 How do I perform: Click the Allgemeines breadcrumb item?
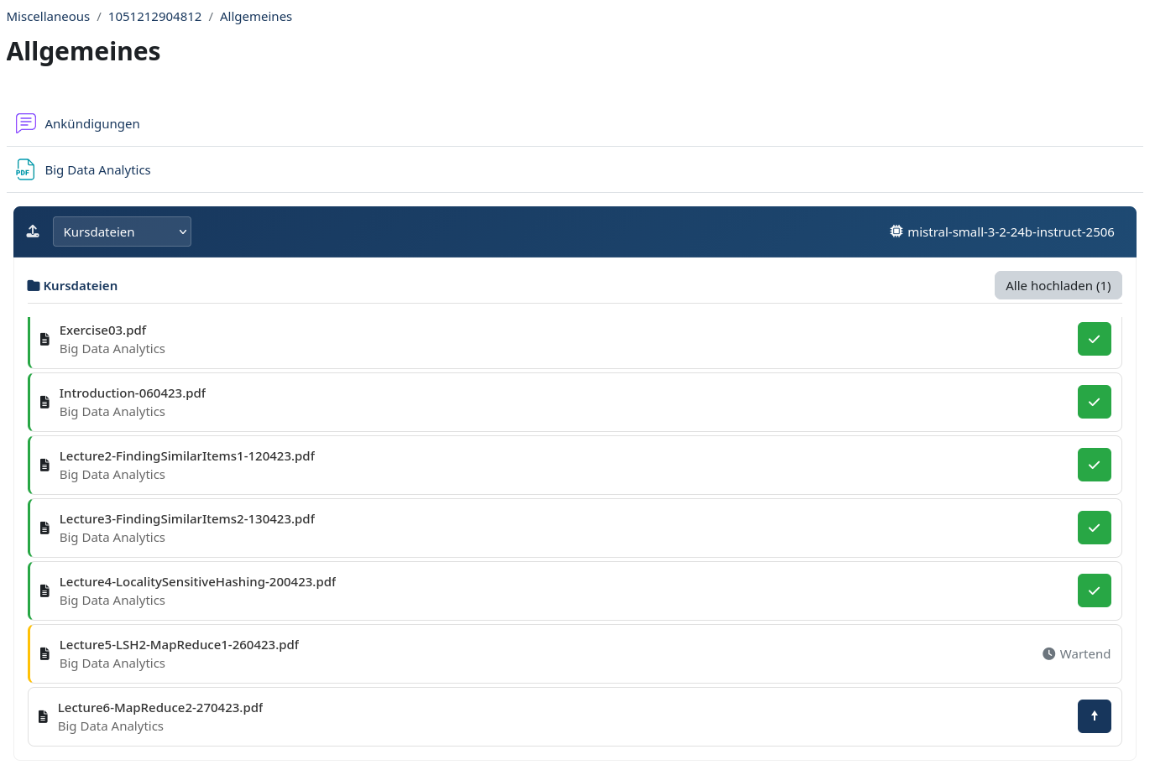point(256,16)
